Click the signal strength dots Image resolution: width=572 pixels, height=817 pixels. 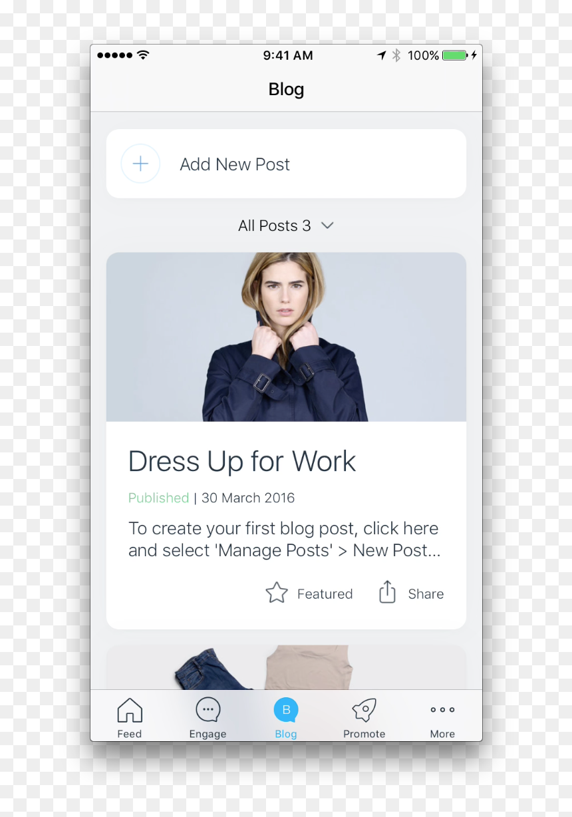[114, 55]
